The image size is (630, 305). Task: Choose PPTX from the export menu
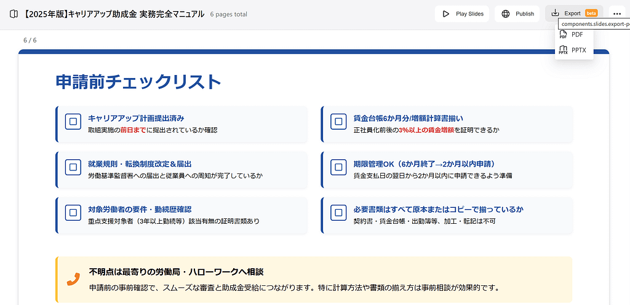click(578, 50)
